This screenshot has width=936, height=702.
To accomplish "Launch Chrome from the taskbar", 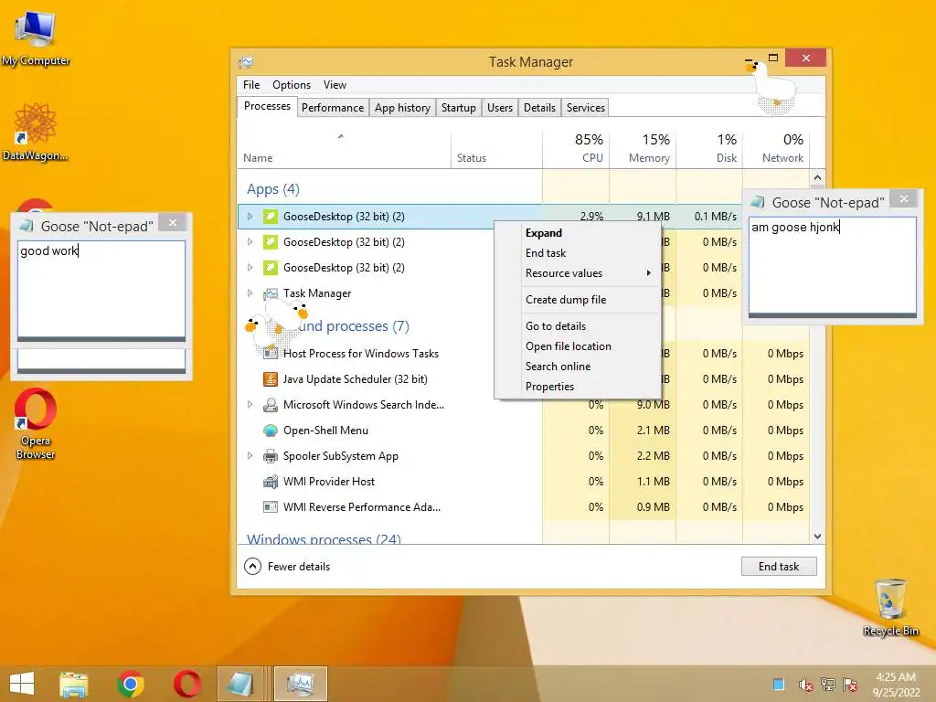I will point(131,684).
